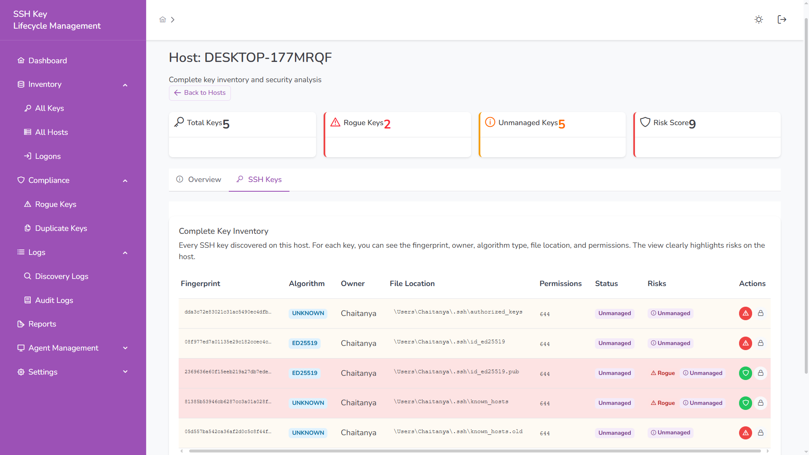Expand the Agent Management section
The height and width of the screenshot is (455, 809).
point(125,348)
